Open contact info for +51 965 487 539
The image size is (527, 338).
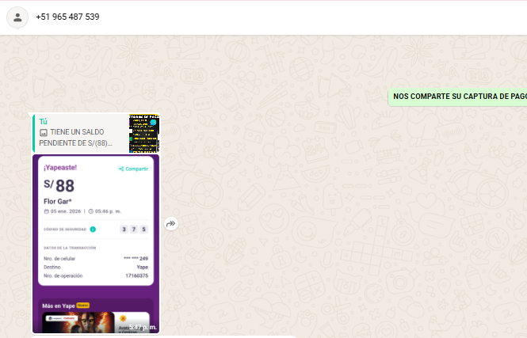pyautogui.click(x=67, y=17)
